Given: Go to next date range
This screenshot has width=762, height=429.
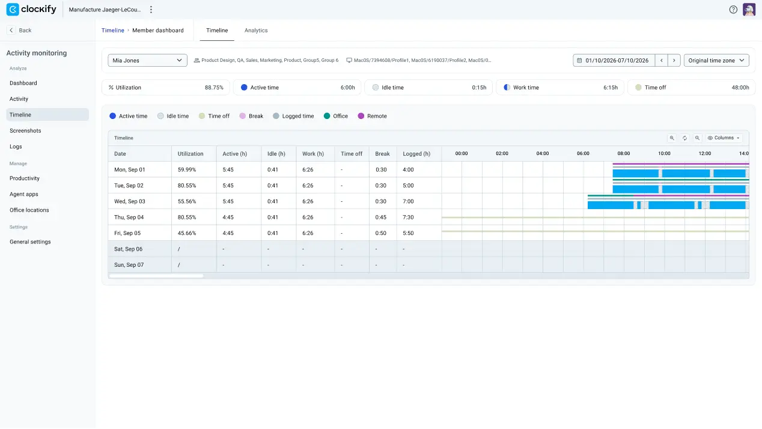Looking at the screenshot, I should pos(674,61).
